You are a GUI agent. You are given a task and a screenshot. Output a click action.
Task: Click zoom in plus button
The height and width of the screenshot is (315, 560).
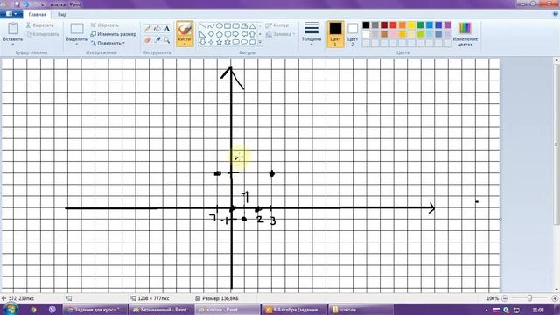pos(555,298)
